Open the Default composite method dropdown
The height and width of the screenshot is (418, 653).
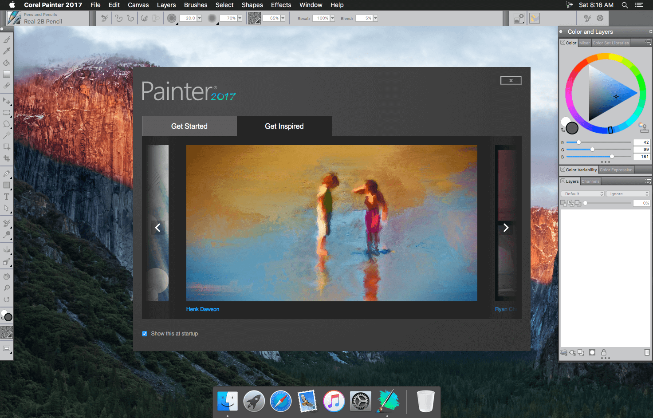coord(582,194)
